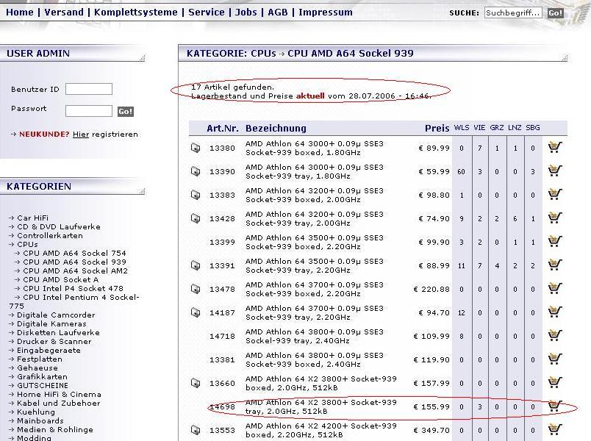Open the Service page

click(x=207, y=12)
